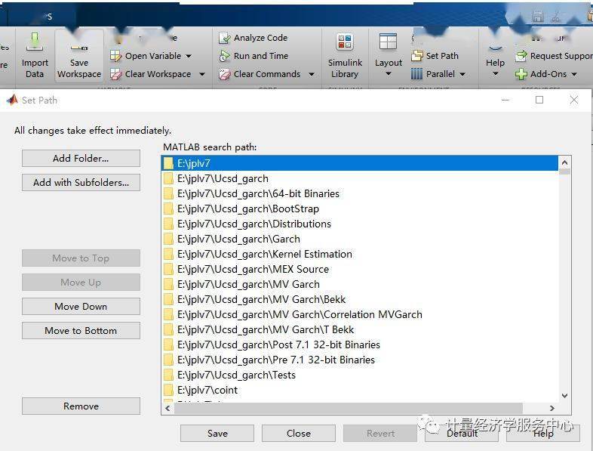The image size is (593, 451).
Task: Close the Set Path dialog with X
Action: click(x=574, y=100)
